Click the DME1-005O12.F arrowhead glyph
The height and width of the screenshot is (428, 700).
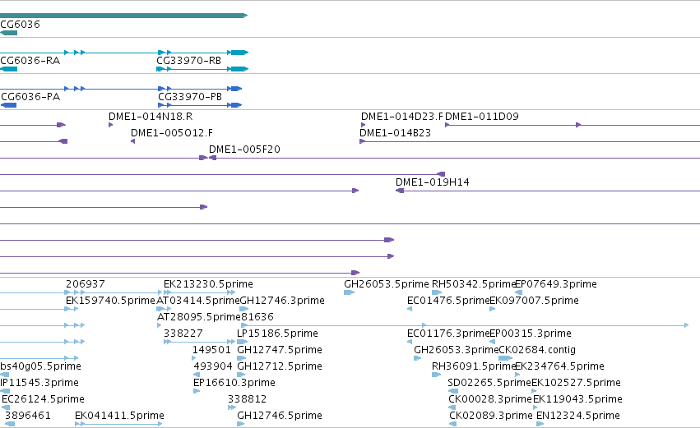tap(132, 141)
